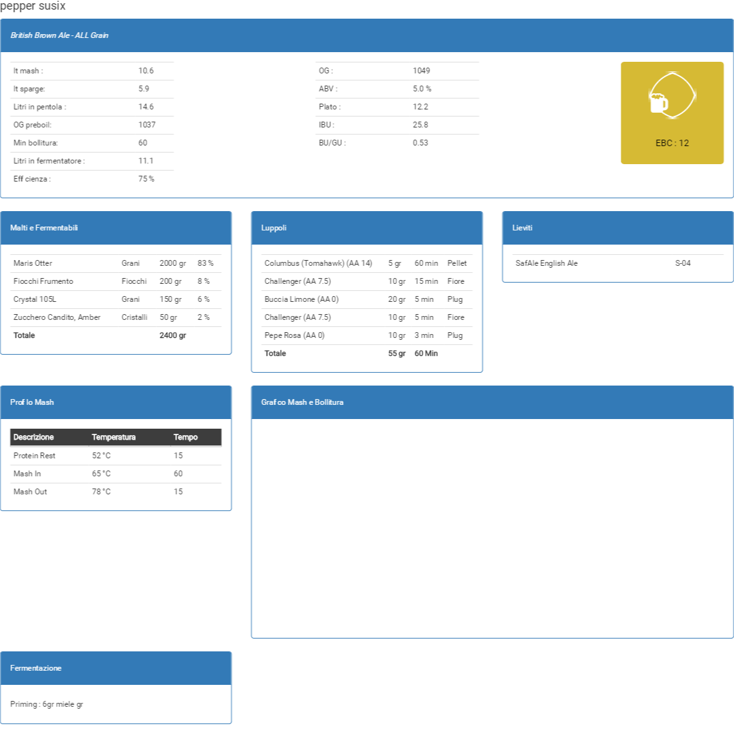The height and width of the screenshot is (737, 734).
Task: Select the Protein Rest temperature "52 °C"
Action: click(x=101, y=456)
